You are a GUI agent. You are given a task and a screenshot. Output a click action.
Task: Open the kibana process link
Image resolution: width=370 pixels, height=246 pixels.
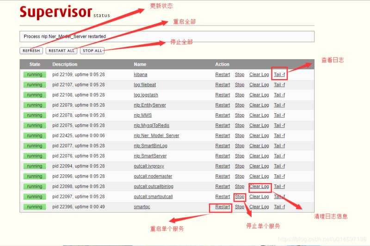click(141, 74)
